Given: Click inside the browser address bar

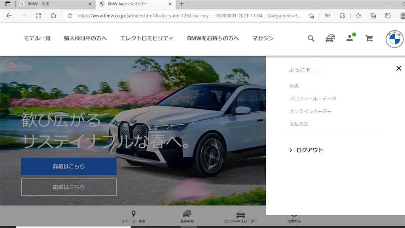Looking at the screenshot, I should point(178,16).
